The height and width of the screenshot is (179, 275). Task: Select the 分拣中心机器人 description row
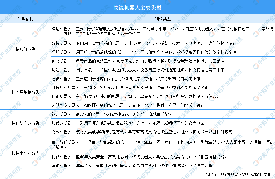click(x=163, y=87)
